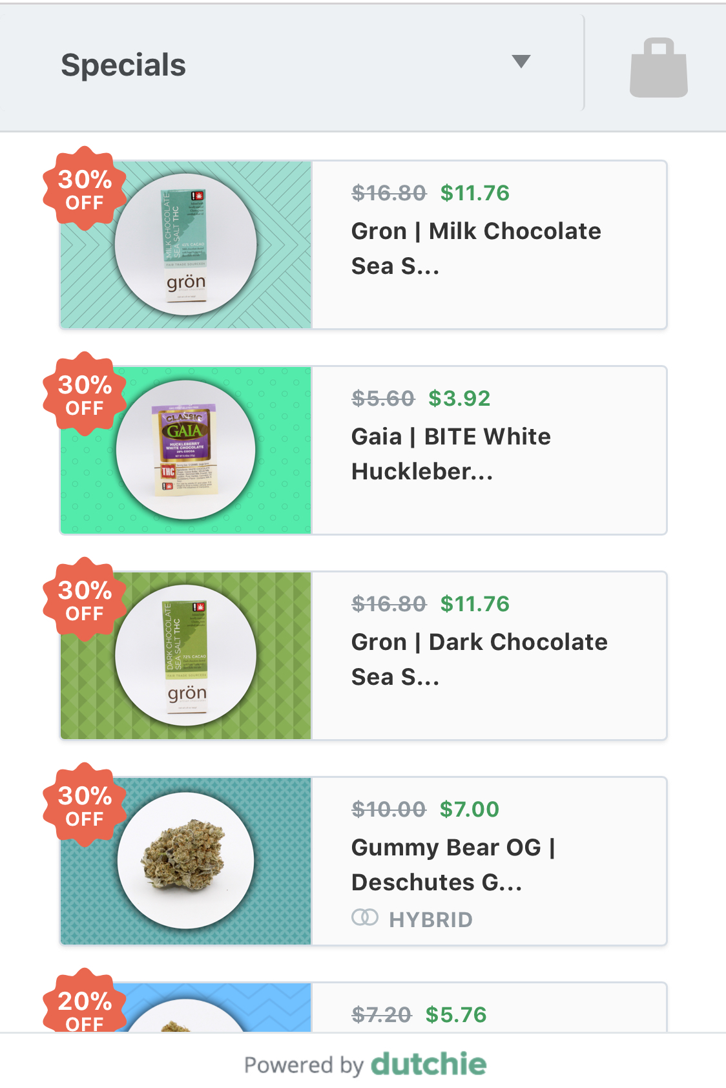This screenshot has height=1088, width=726.
Task: Expand the Specials category dropdown arrow
Action: click(x=521, y=61)
